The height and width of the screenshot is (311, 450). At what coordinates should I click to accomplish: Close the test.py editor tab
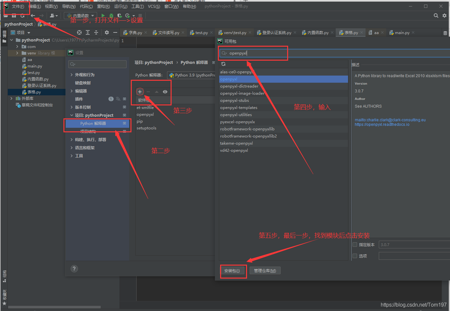(x=211, y=32)
